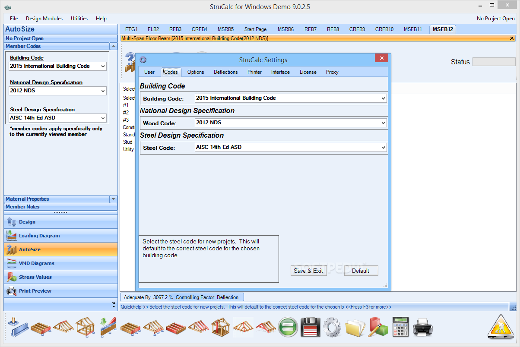Click the Status field box

click(494, 62)
